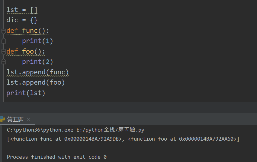Select the 第五题 run tab
This screenshot has width=257, height=162.
coord(15,120)
